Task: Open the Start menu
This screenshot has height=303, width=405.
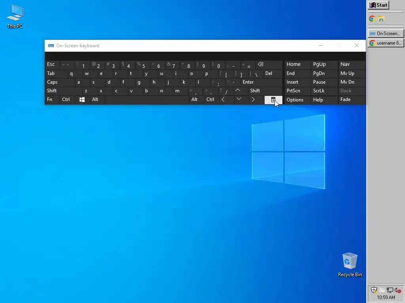Action: (379, 5)
